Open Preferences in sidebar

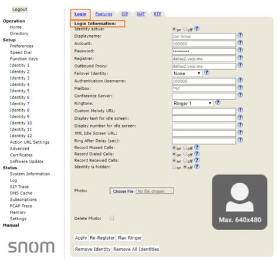22,46
